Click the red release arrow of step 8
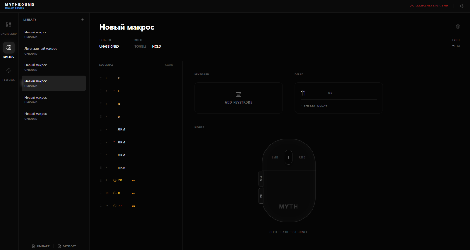The width and height of the screenshot is (470, 250). click(x=114, y=168)
